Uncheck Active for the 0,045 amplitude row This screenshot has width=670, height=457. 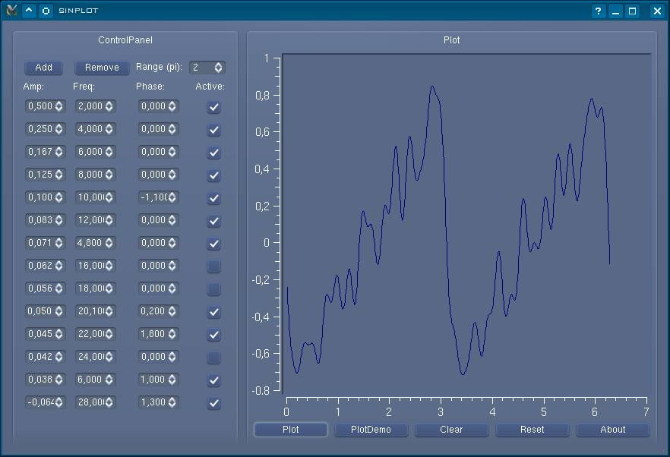213,334
